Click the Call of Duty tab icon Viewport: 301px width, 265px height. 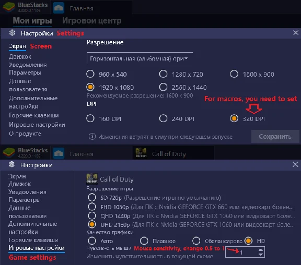(x=141, y=153)
